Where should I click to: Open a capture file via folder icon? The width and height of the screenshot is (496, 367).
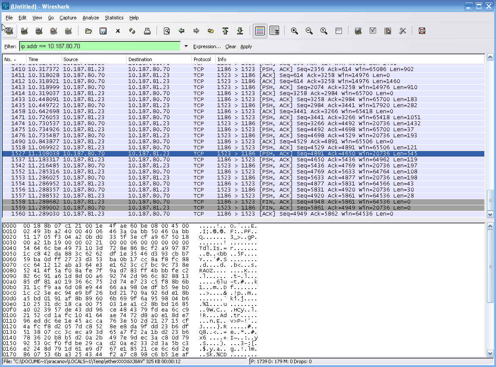[88, 31]
